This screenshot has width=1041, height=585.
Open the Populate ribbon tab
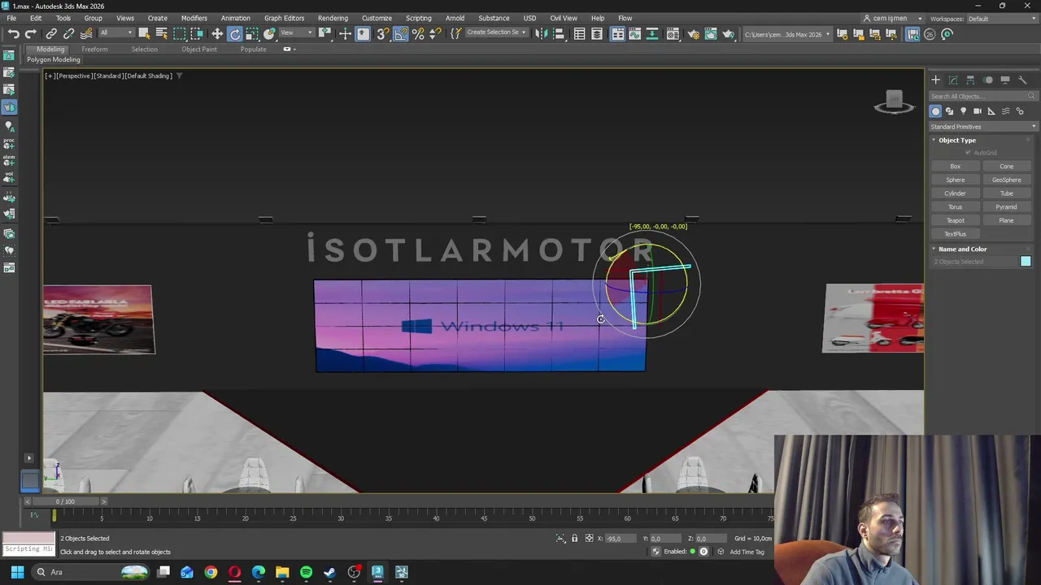[x=253, y=49]
